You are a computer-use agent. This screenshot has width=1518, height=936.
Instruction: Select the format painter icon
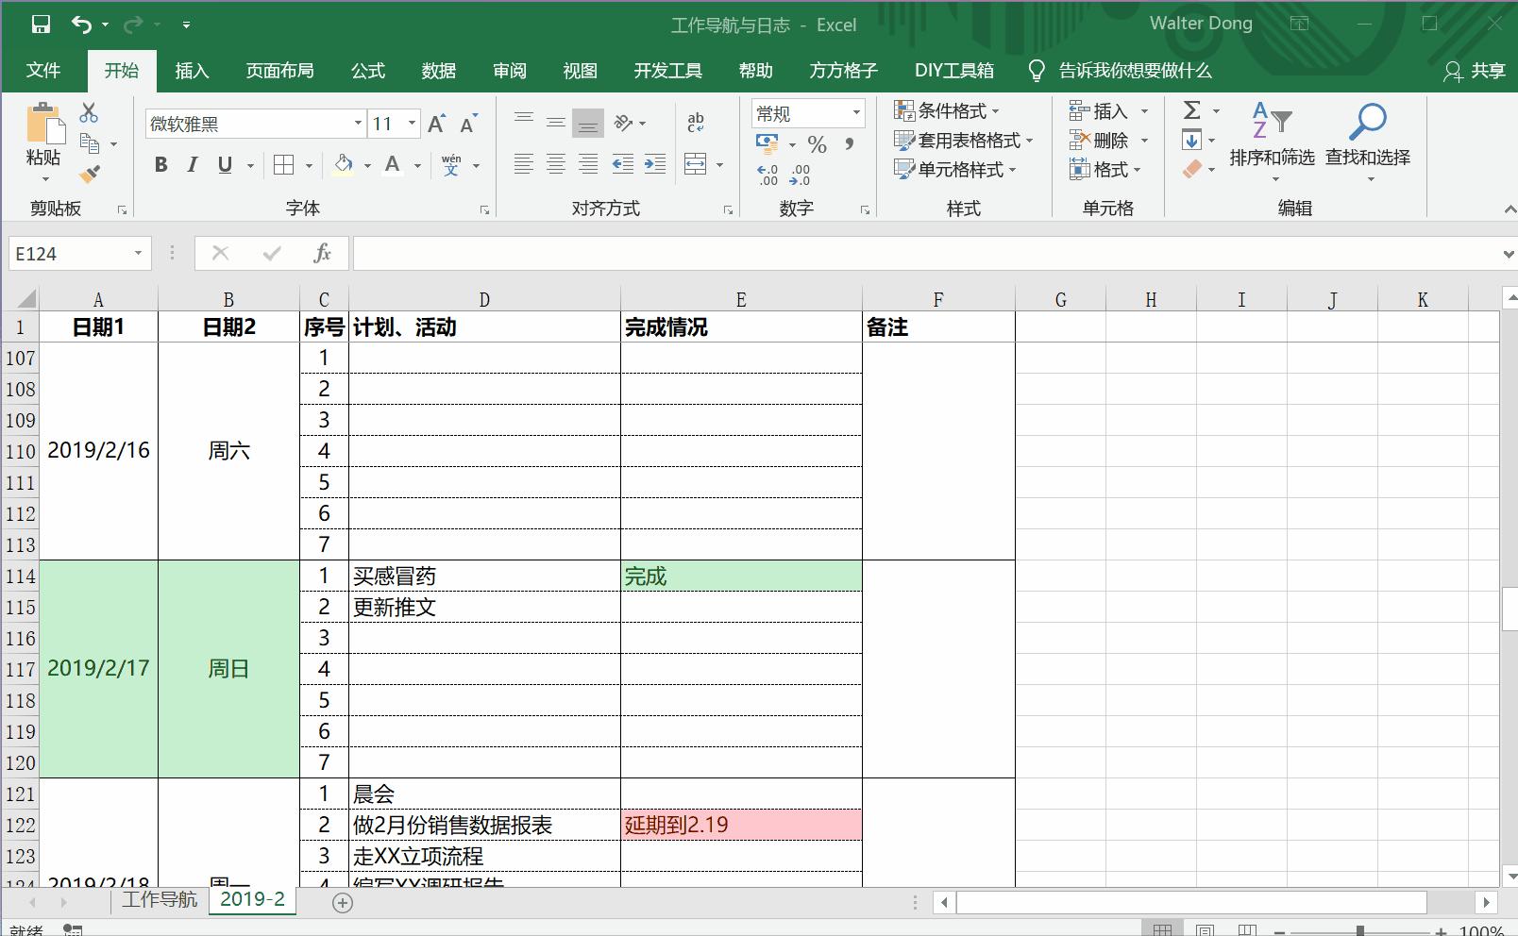(x=90, y=174)
